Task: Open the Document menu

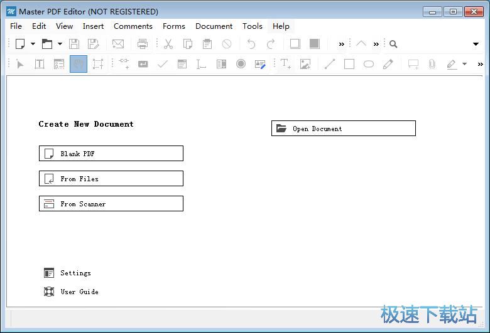Action: point(214,26)
